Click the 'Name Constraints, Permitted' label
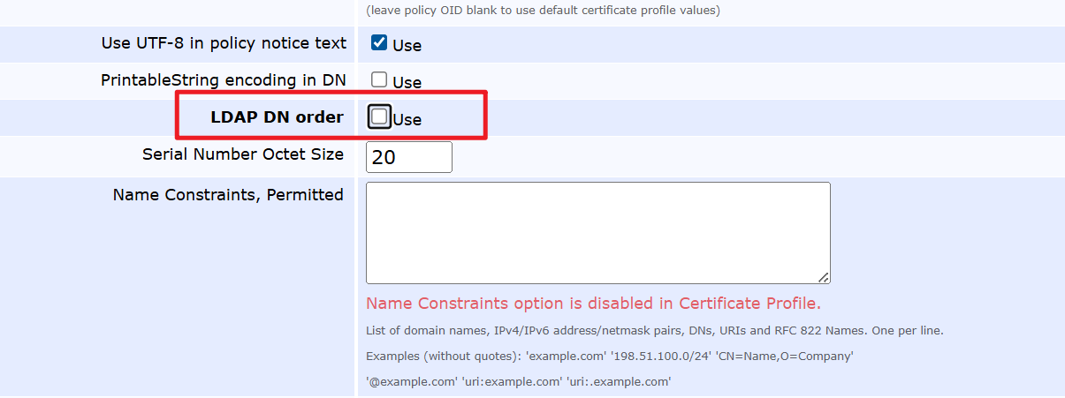Image resolution: width=1065 pixels, height=398 pixels. [228, 195]
